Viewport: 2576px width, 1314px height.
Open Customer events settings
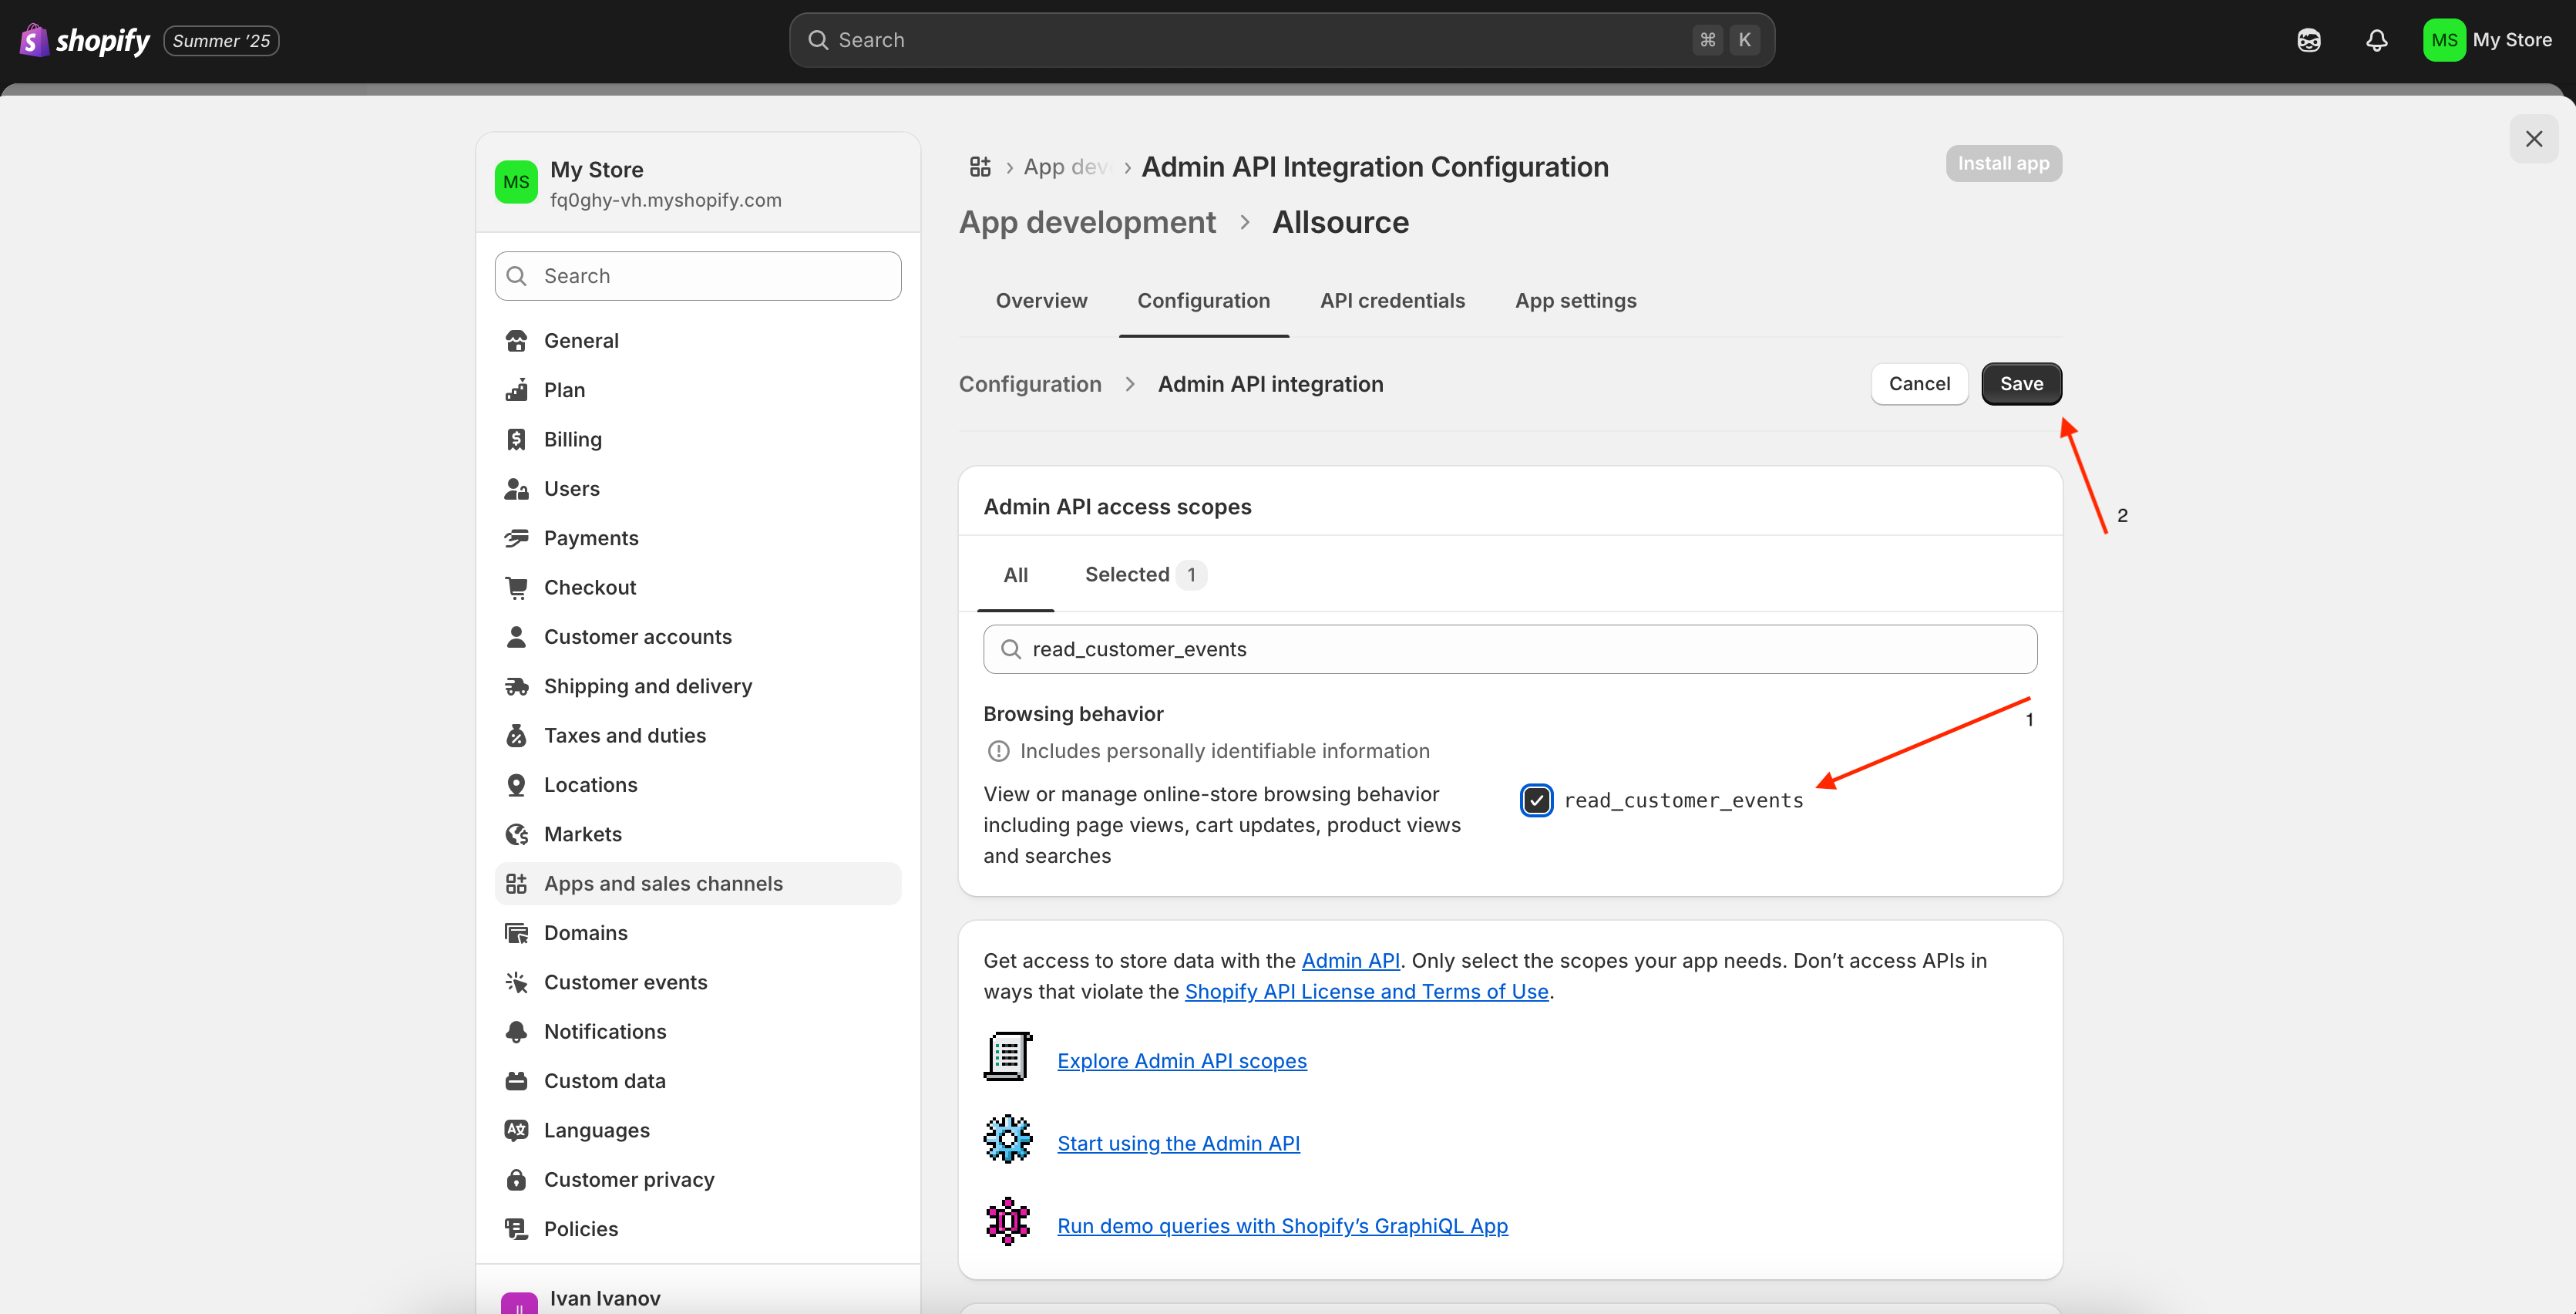(625, 982)
